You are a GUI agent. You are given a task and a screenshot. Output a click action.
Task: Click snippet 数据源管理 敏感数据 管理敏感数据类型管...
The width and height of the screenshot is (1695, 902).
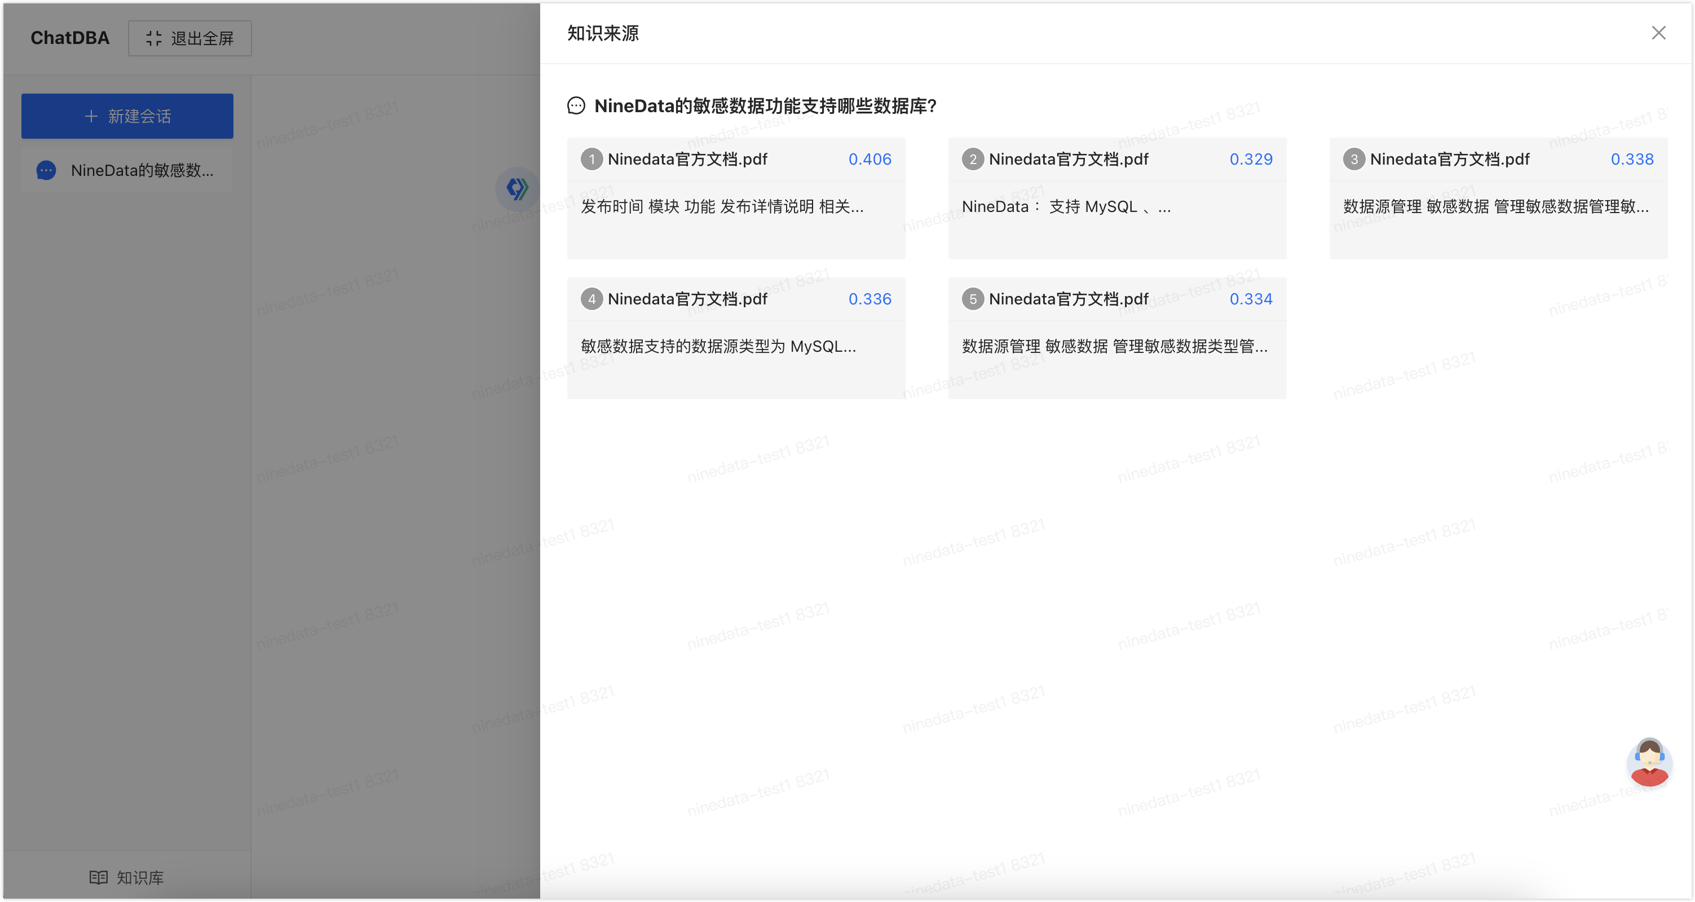pyautogui.click(x=1115, y=346)
